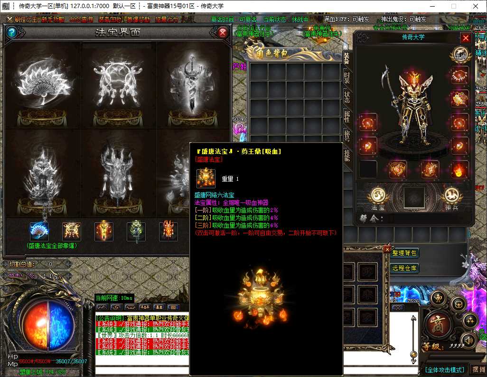This screenshot has height=377, width=487.
Task: Toggle the 全体攻击模式 attack mode
Action: pyautogui.click(x=445, y=369)
